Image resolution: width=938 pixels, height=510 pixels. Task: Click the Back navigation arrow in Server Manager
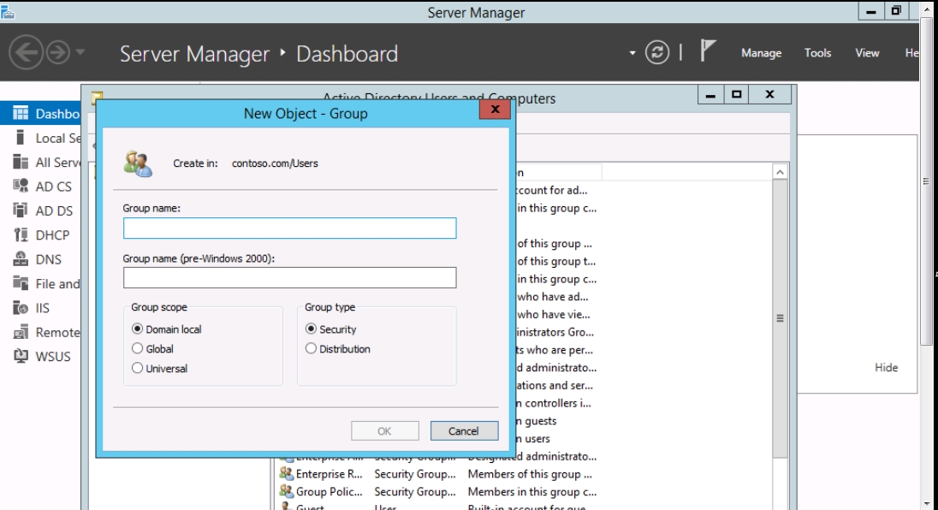tap(26, 52)
